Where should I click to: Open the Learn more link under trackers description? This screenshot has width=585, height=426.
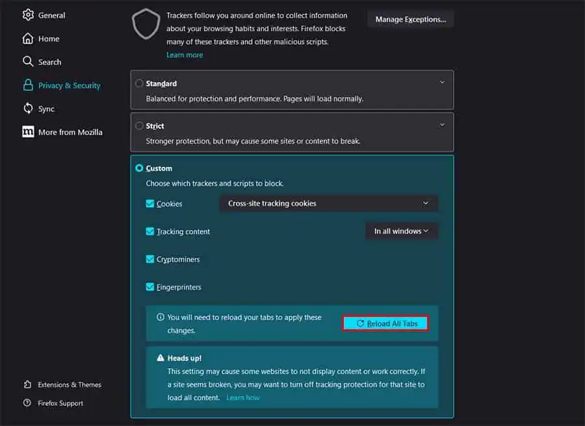185,55
